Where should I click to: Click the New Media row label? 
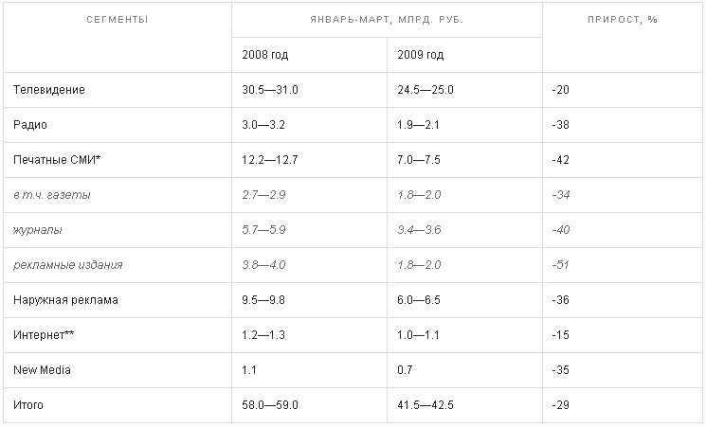tap(42, 370)
